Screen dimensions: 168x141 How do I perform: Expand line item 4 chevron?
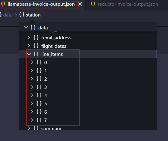click(32, 95)
